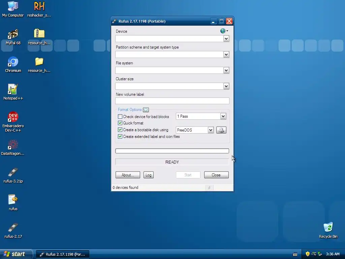Screen dimensions: 345x259
Task: Click the 0 devices found status
Action: [125, 188]
